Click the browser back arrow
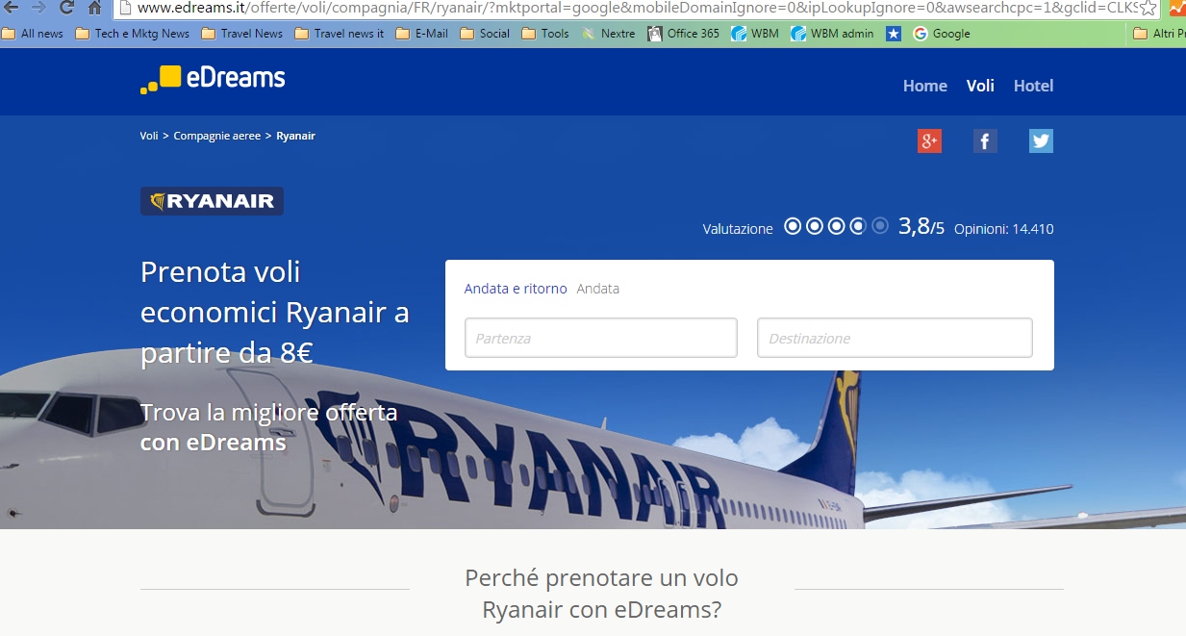The width and height of the screenshot is (1186, 636). pos(12,8)
